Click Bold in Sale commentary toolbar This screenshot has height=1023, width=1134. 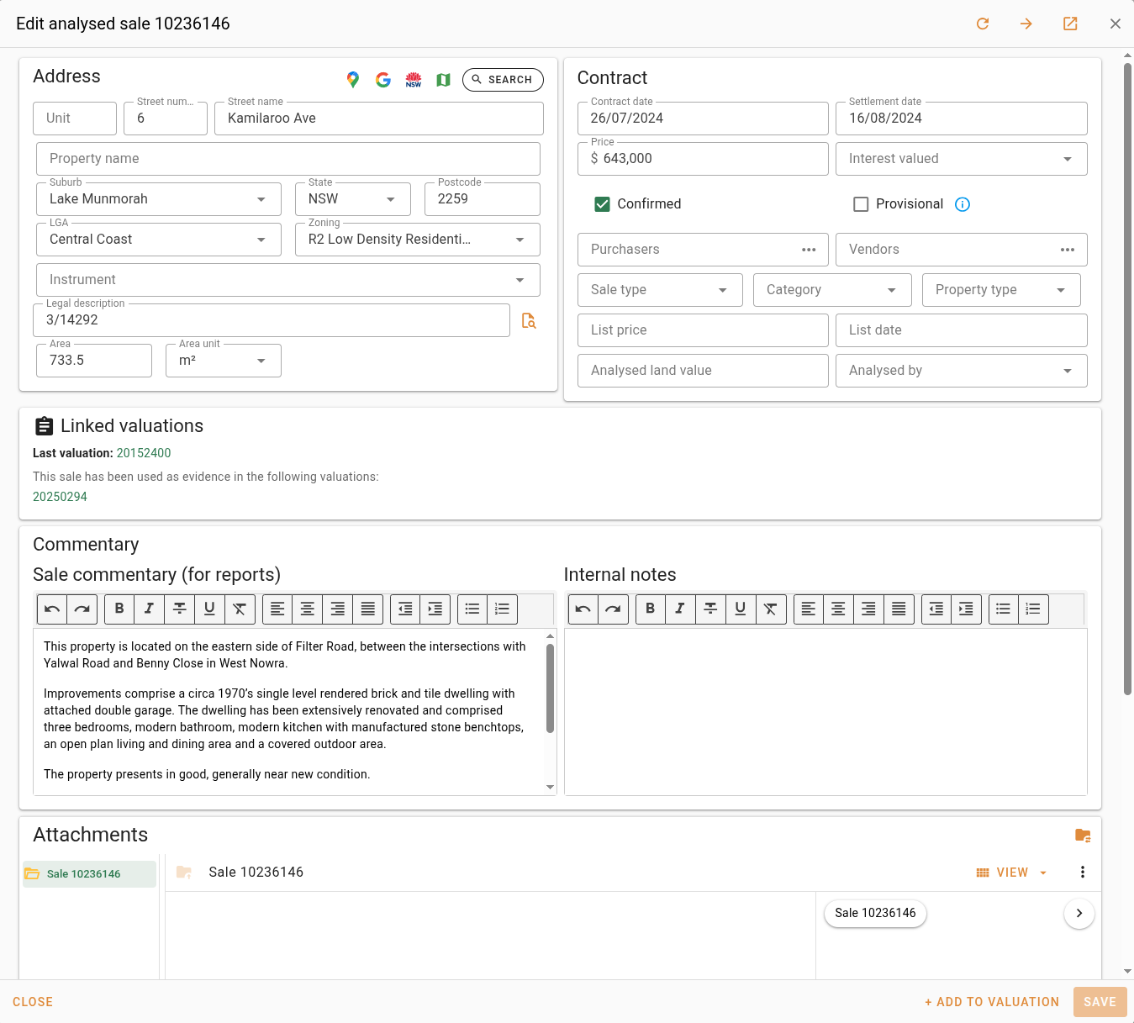point(119,609)
